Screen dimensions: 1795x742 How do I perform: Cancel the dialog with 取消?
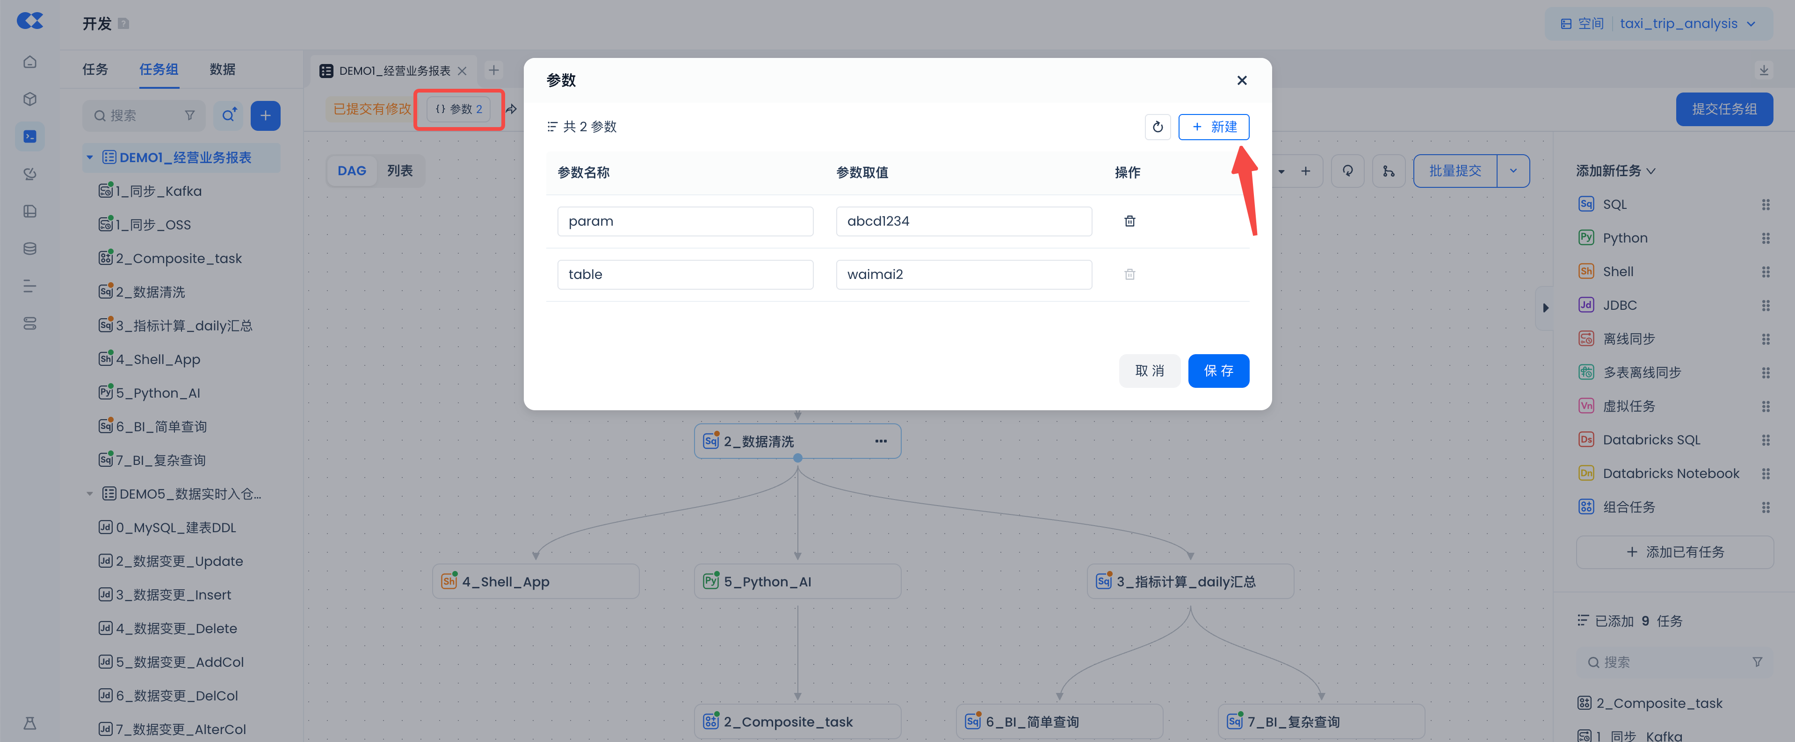pos(1149,371)
